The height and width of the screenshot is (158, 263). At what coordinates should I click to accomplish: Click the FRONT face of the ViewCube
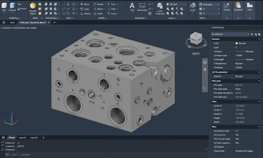193,40
